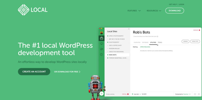The height and width of the screenshot is (100, 202).
Task: Click the View Site button
Action: point(195,41)
